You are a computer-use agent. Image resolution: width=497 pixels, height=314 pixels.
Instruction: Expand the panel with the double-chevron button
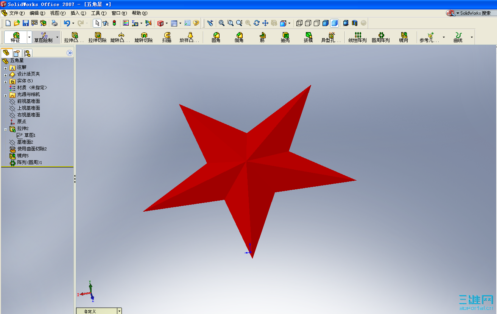click(70, 53)
